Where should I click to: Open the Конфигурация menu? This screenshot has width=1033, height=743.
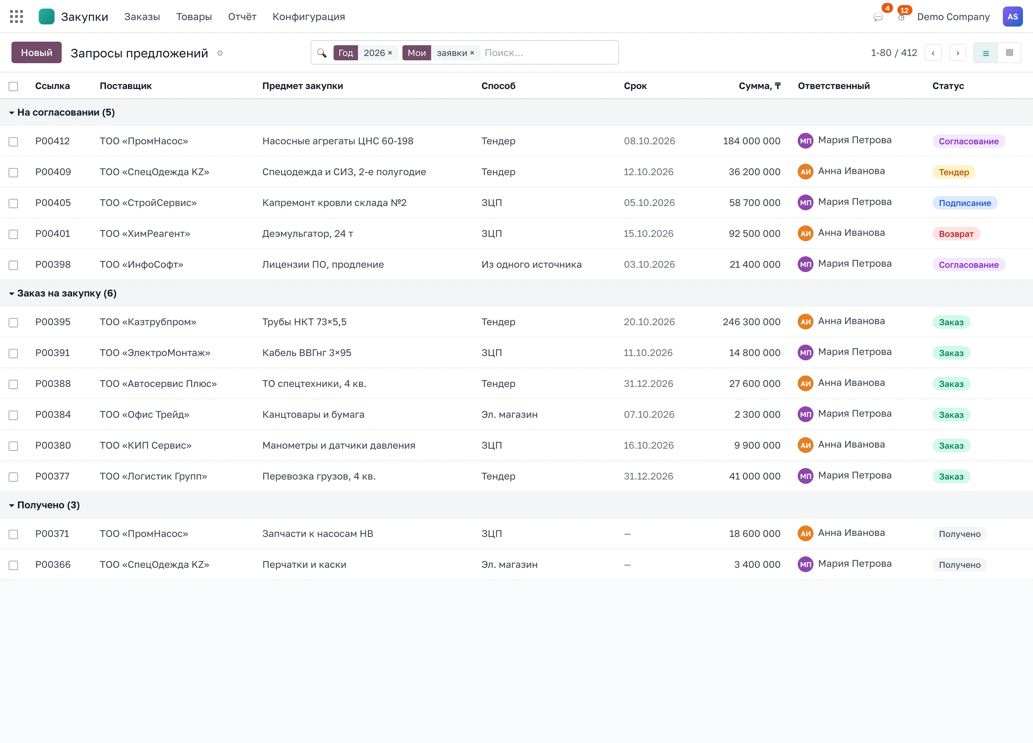(x=309, y=17)
